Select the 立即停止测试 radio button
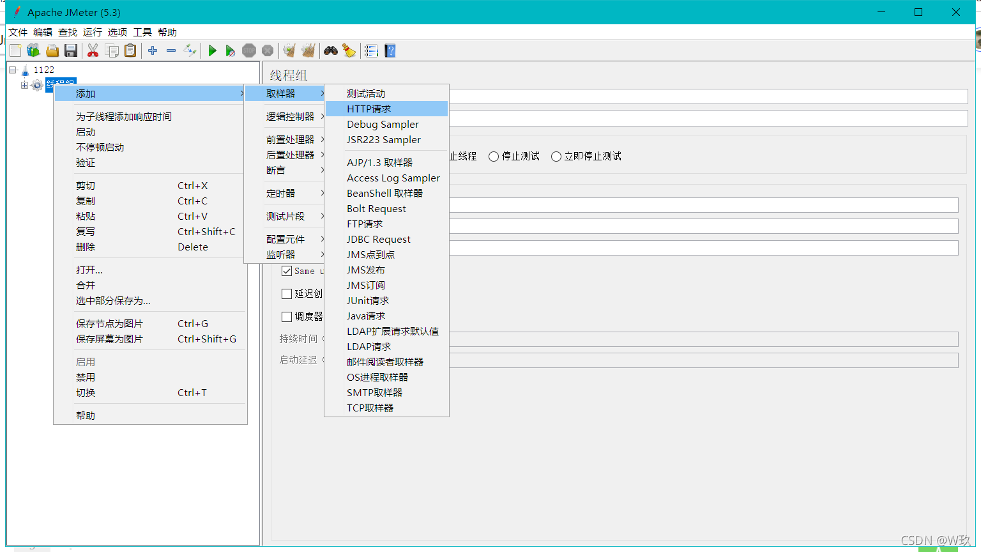Screen dimensions: 981x552 pos(556,157)
